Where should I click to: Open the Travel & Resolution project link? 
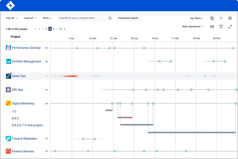24,139
